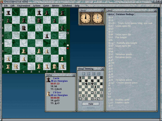The width and height of the screenshot is (162, 121).
Task: Switch to the Database findings tab
Action: coord(125,14)
